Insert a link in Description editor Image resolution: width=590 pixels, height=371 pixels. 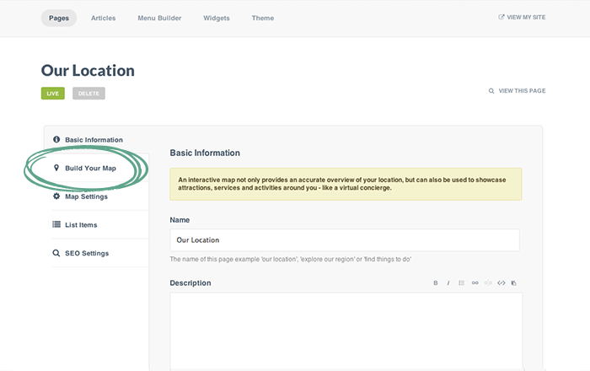(475, 283)
